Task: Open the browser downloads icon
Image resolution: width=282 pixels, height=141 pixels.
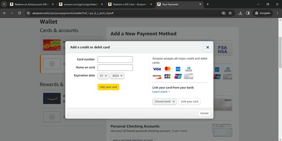Action: click(x=240, y=13)
